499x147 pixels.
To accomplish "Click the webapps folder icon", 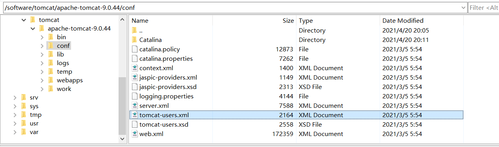I will tap(50, 80).
